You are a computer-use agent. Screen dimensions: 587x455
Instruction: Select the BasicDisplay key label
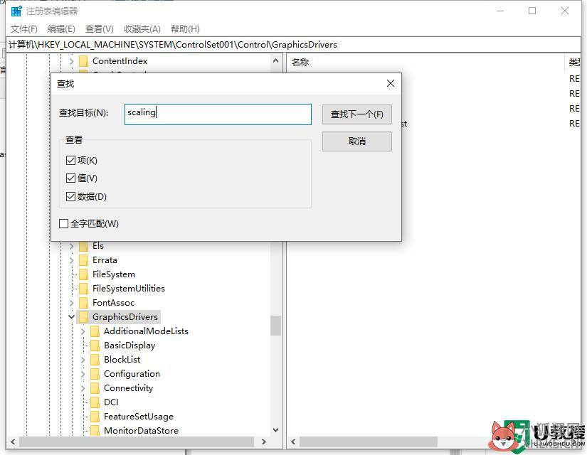point(129,346)
